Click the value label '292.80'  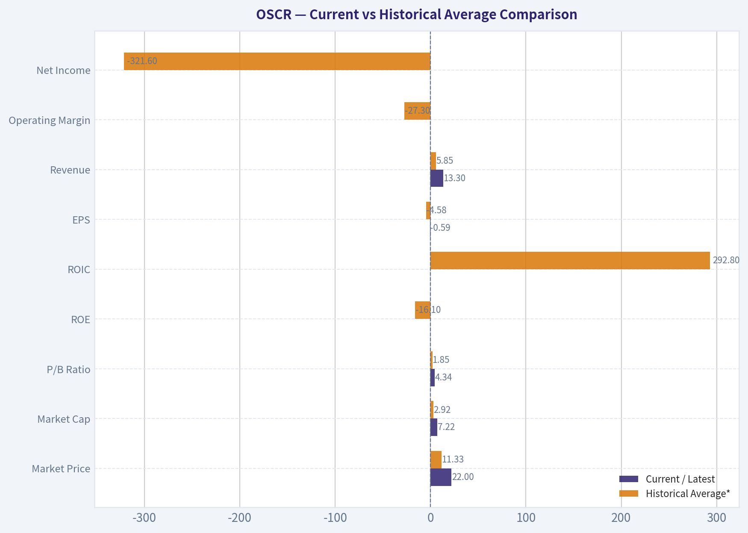click(x=726, y=260)
